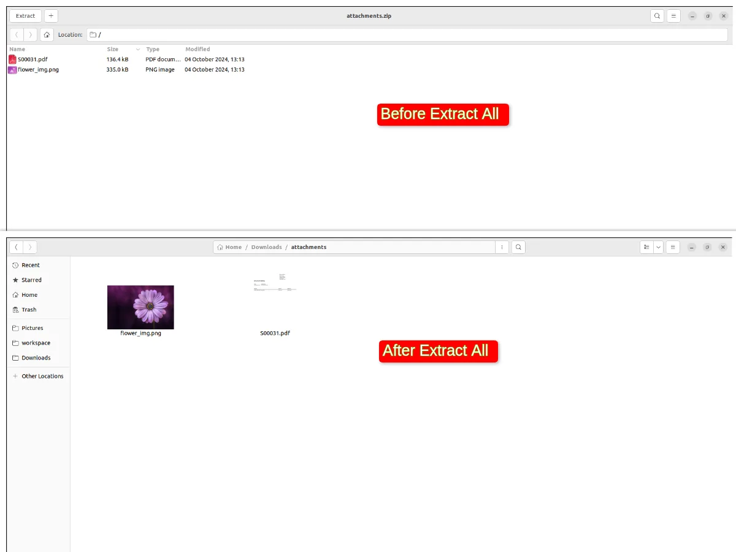
Task: Click the flower_img.png file name label
Action: pos(140,333)
